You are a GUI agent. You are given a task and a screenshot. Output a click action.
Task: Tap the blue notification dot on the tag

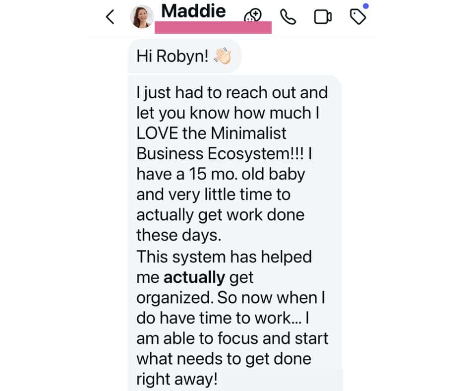point(366,6)
